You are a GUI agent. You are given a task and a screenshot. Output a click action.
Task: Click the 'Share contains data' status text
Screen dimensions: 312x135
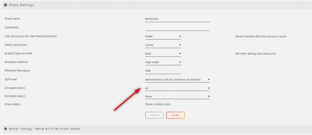(158, 104)
